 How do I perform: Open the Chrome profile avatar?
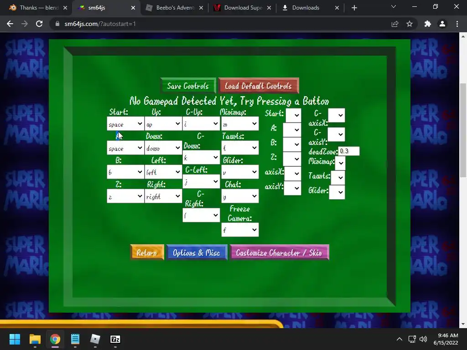(x=442, y=24)
